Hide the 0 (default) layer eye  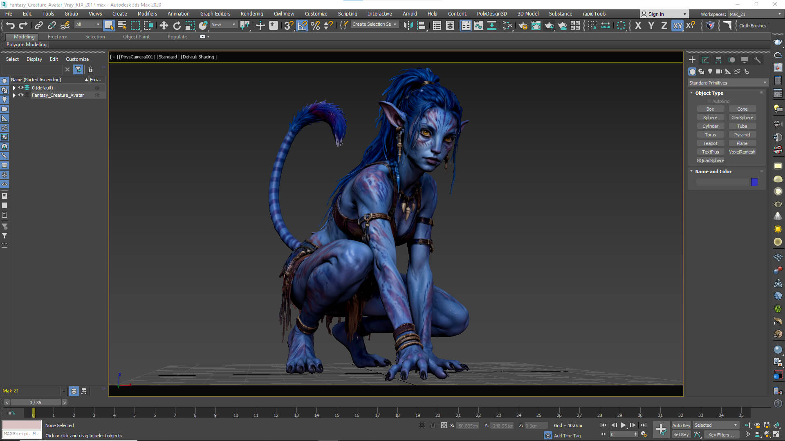(x=20, y=87)
